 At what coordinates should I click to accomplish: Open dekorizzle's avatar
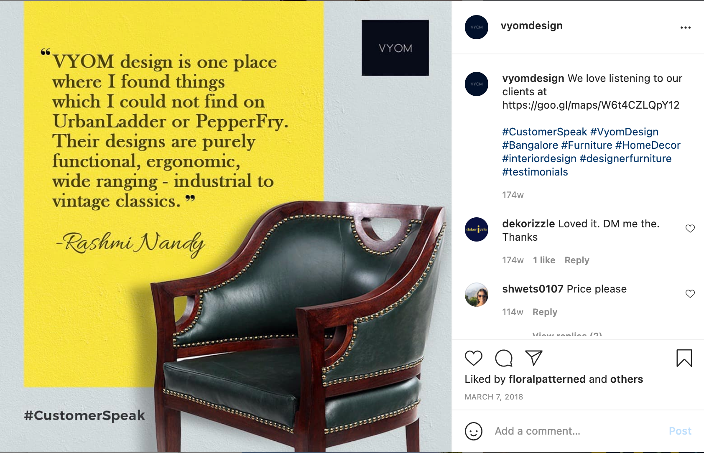(x=477, y=229)
